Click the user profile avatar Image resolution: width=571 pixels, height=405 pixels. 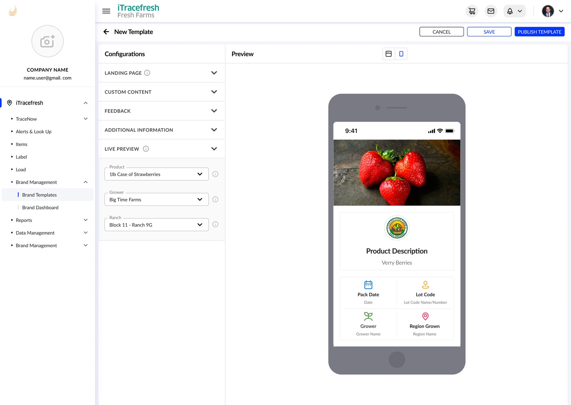tap(548, 11)
